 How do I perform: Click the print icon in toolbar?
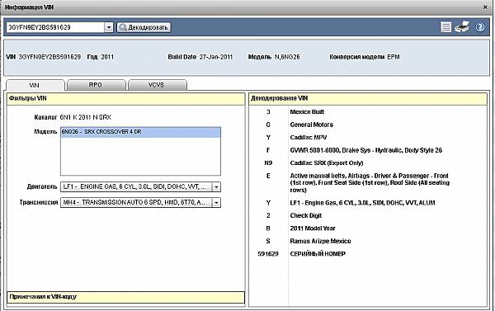[462, 27]
